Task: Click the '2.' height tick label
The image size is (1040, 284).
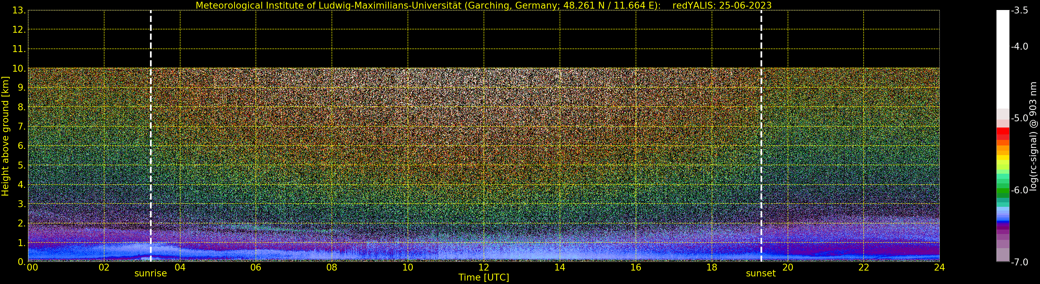Action: click(x=21, y=223)
